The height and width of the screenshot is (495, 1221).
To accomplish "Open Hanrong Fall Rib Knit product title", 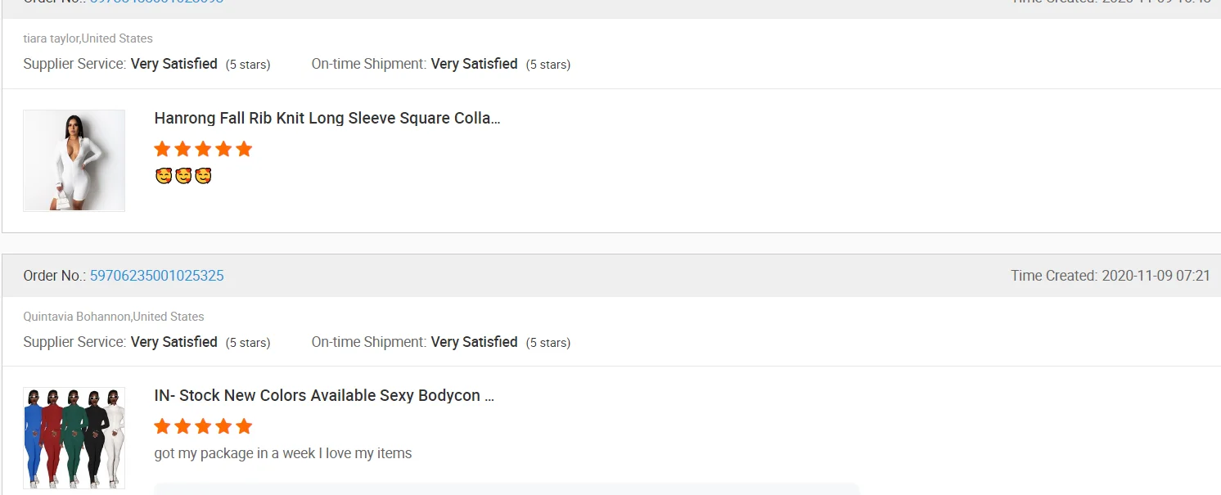I will pos(327,118).
